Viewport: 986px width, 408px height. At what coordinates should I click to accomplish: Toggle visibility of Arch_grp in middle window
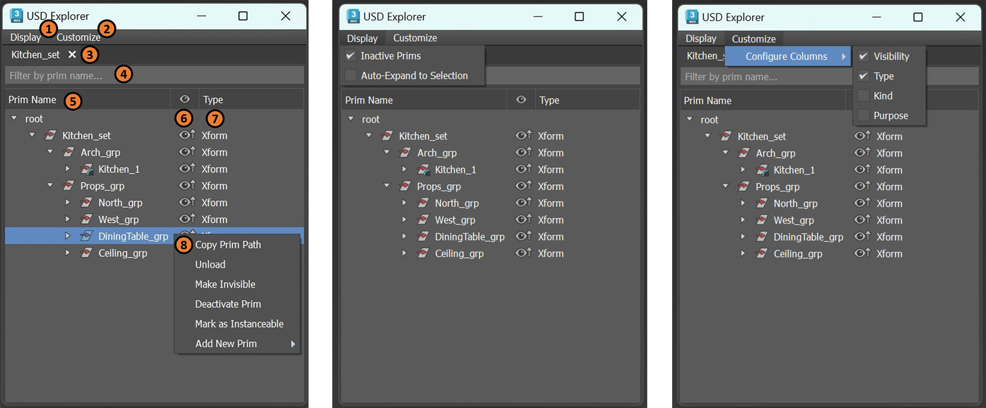523,152
